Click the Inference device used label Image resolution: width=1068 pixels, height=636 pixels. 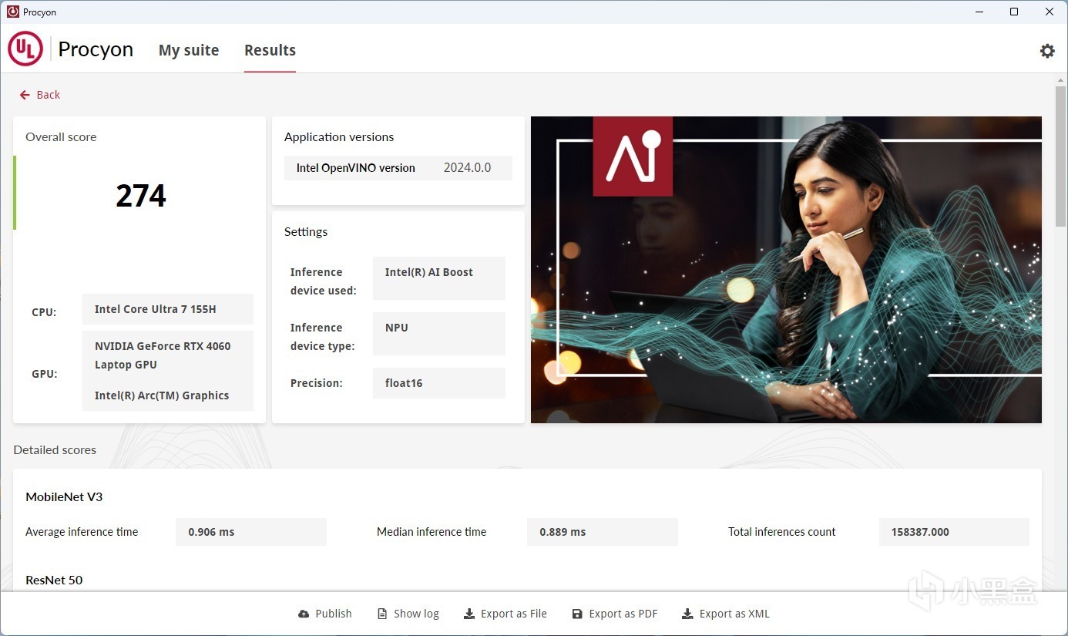pos(323,281)
